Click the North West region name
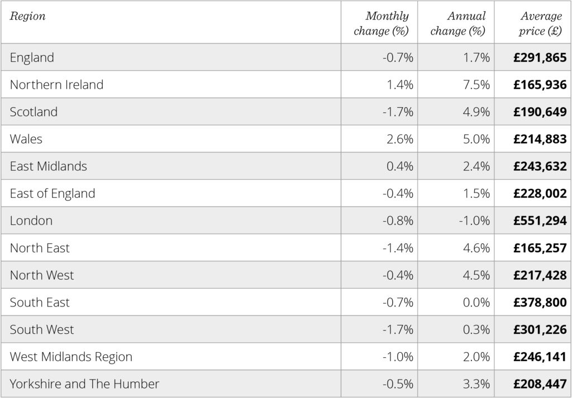This screenshot has width=572, height=398. 42,275
